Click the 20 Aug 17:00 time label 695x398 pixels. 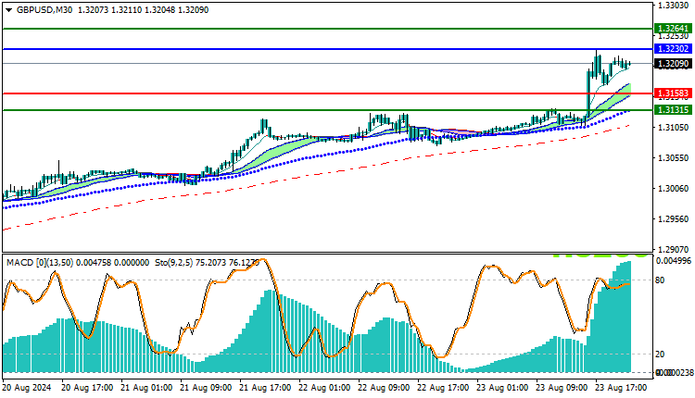point(87,388)
